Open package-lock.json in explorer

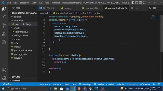pos(23,51)
